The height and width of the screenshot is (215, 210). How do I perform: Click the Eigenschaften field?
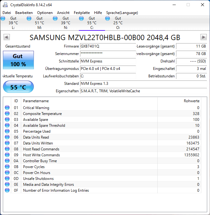(143, 91)
